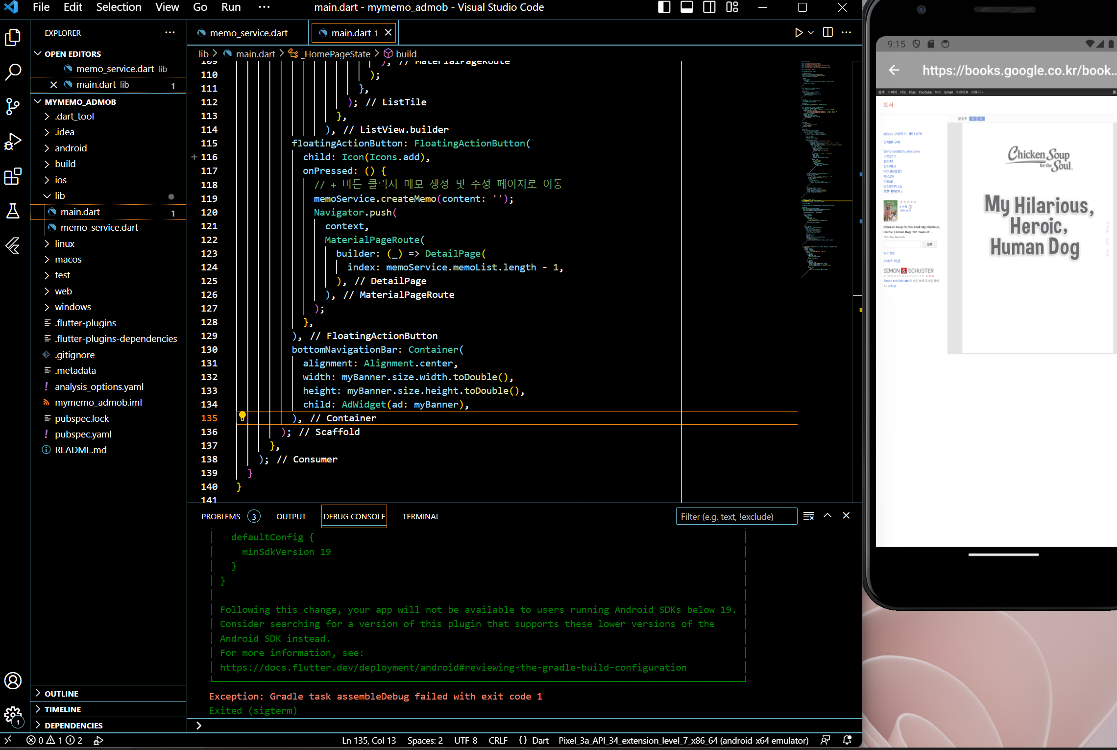Open the Search view in activity bar
Viewport: 1117px width, 750px height.
13,72
